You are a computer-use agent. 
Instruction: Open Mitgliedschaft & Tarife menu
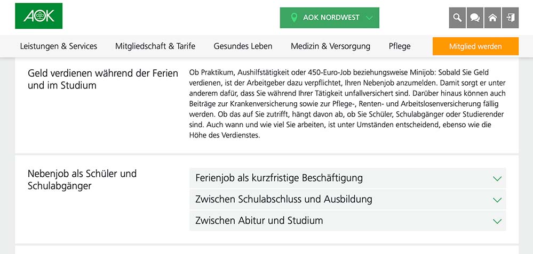[x=155, y=46]
